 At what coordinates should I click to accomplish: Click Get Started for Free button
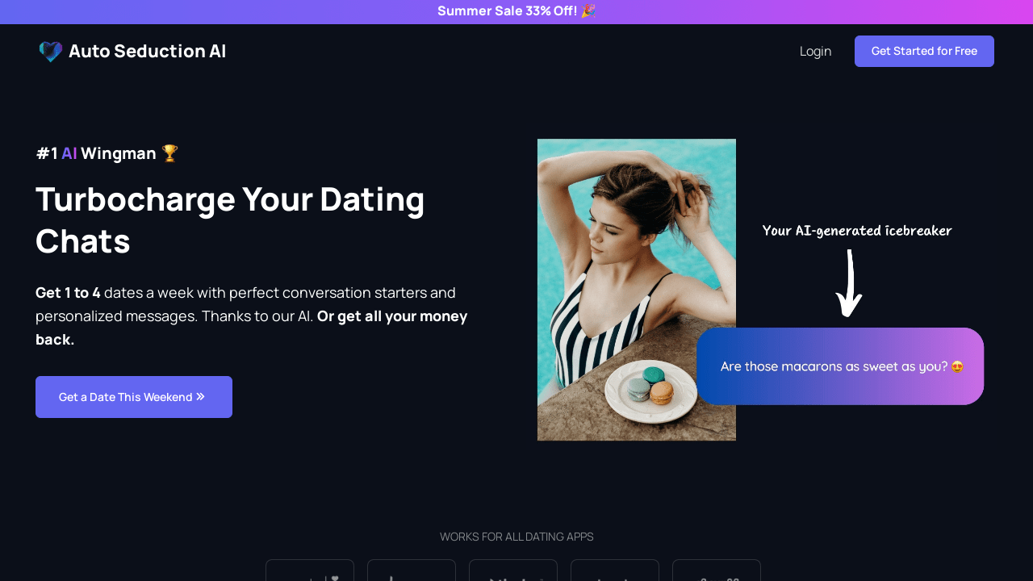924,51
